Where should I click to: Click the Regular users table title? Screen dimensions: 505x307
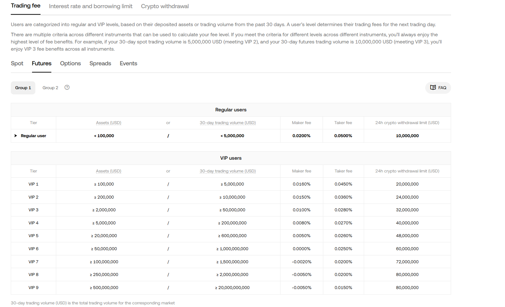click(x=231, y=110)
